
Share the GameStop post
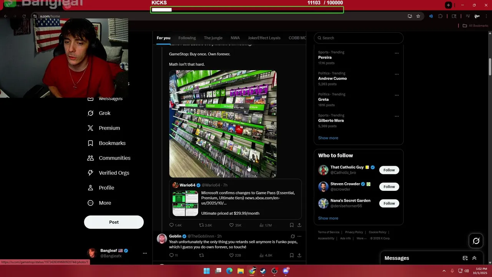click(x=299, y=225)
